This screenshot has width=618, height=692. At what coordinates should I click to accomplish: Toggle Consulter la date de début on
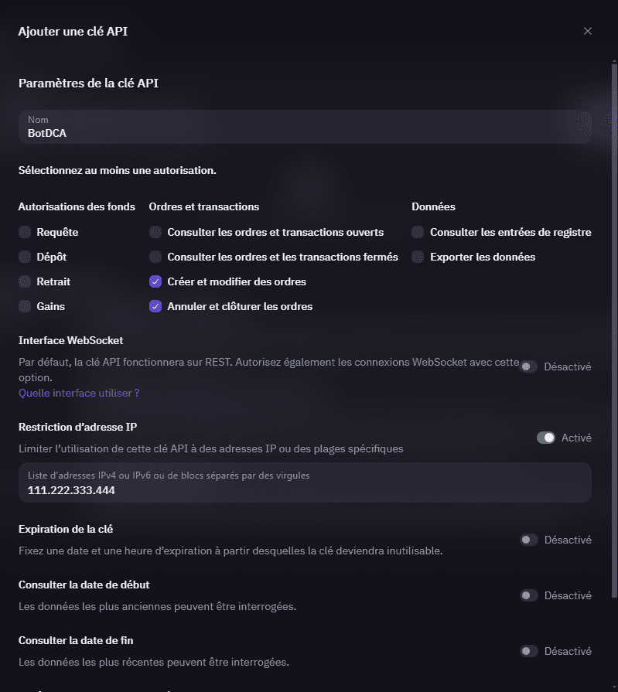tap(529, 595)
